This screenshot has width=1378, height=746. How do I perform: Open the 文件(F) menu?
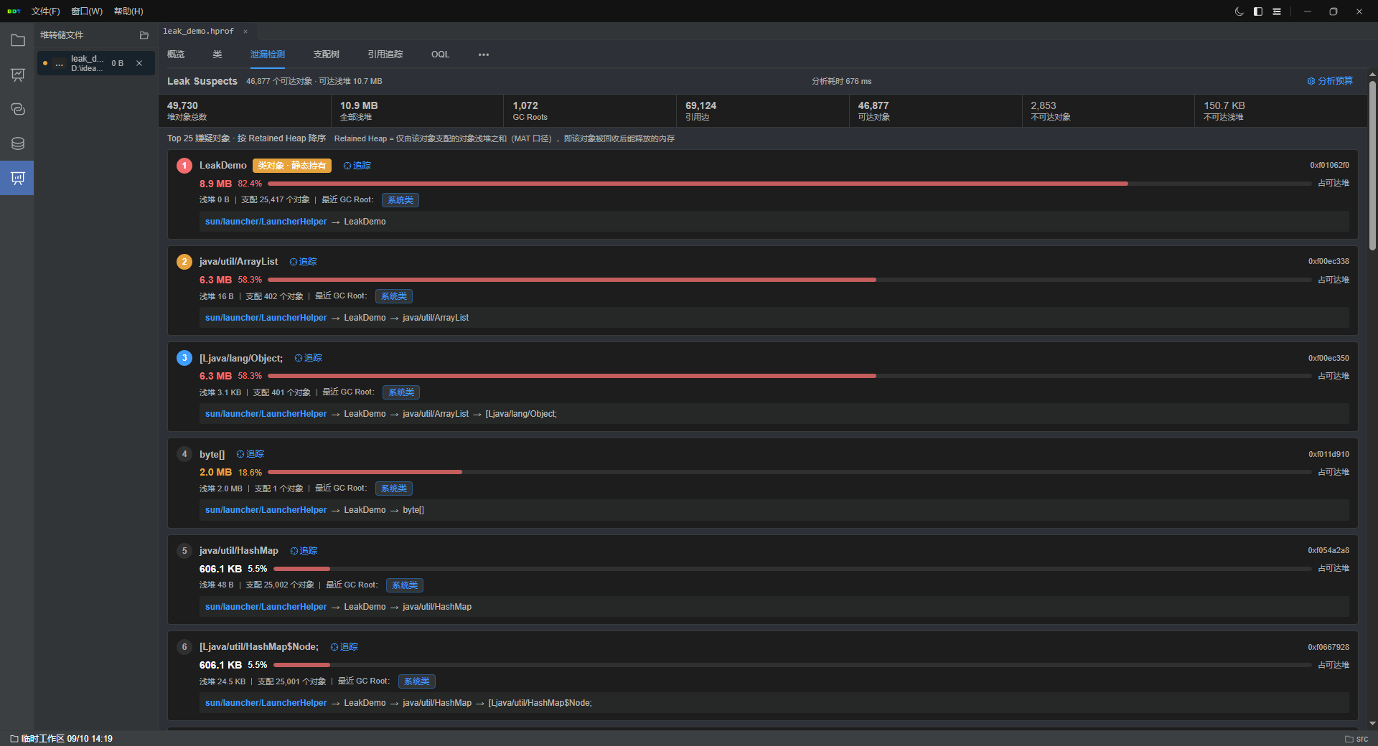click(46, 11)
